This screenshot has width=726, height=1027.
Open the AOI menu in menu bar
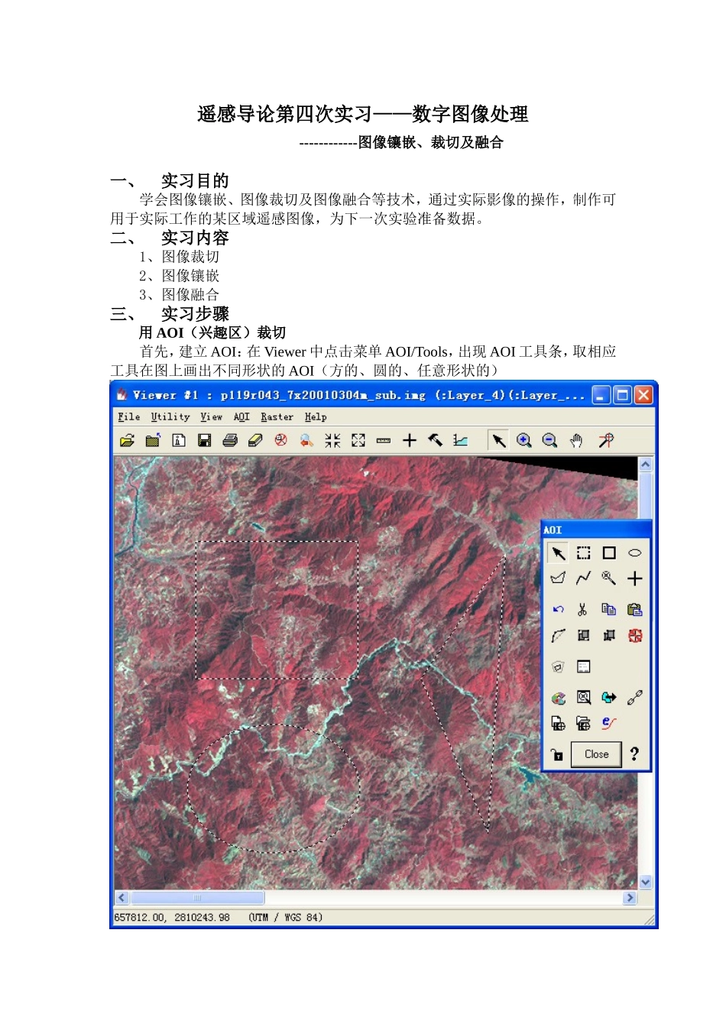pyautogui.click(x=241, y=417)
